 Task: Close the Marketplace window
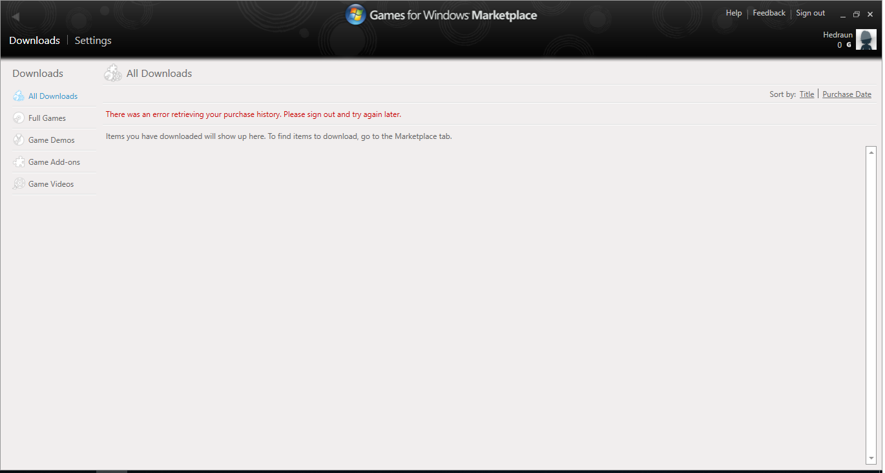click(x=870, y=14)
